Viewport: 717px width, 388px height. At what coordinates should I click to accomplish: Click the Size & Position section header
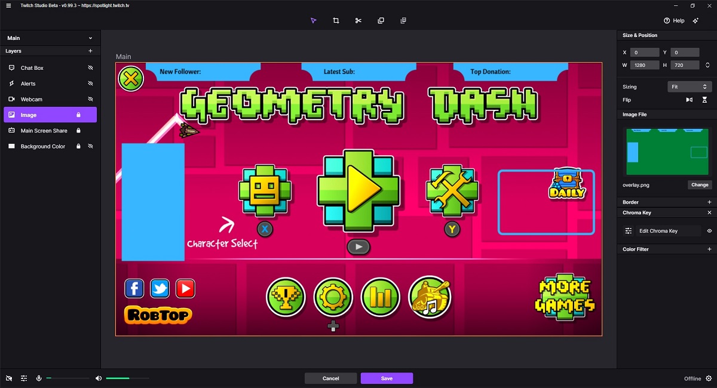click(640, 36)
